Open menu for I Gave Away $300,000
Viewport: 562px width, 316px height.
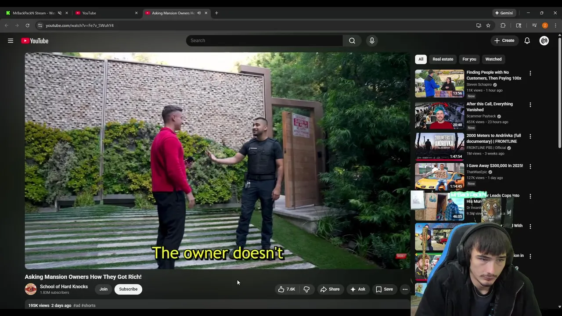530,166
